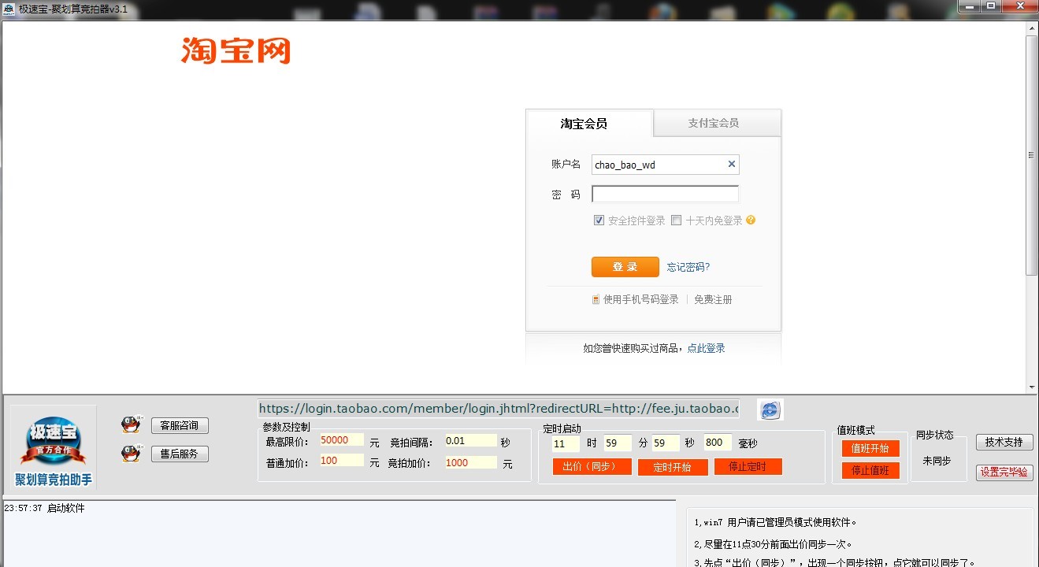Click the hour field showing 11
1039x567 pixels.
pyautogui.click(x=566, y=443)
